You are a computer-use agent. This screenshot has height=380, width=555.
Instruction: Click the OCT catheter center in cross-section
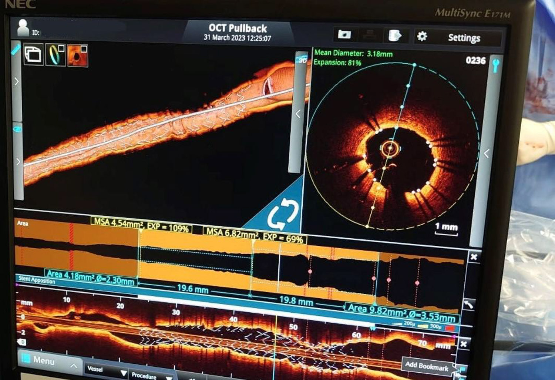point(390,149)
